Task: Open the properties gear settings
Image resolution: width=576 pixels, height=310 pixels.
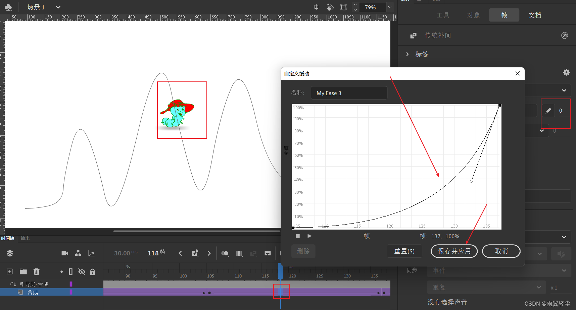Action: point(566,72)
